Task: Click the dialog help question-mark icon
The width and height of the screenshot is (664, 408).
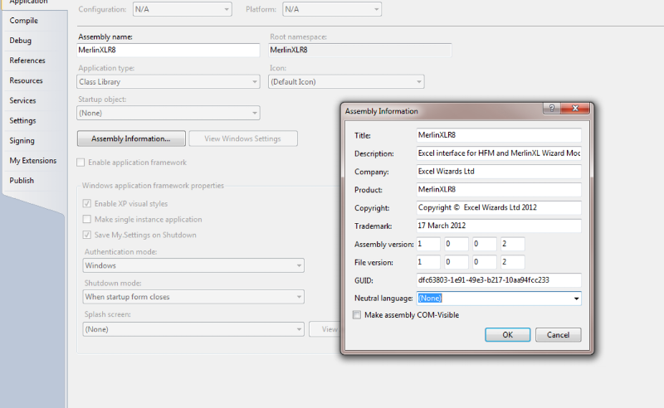Action: tap(551, 109)
